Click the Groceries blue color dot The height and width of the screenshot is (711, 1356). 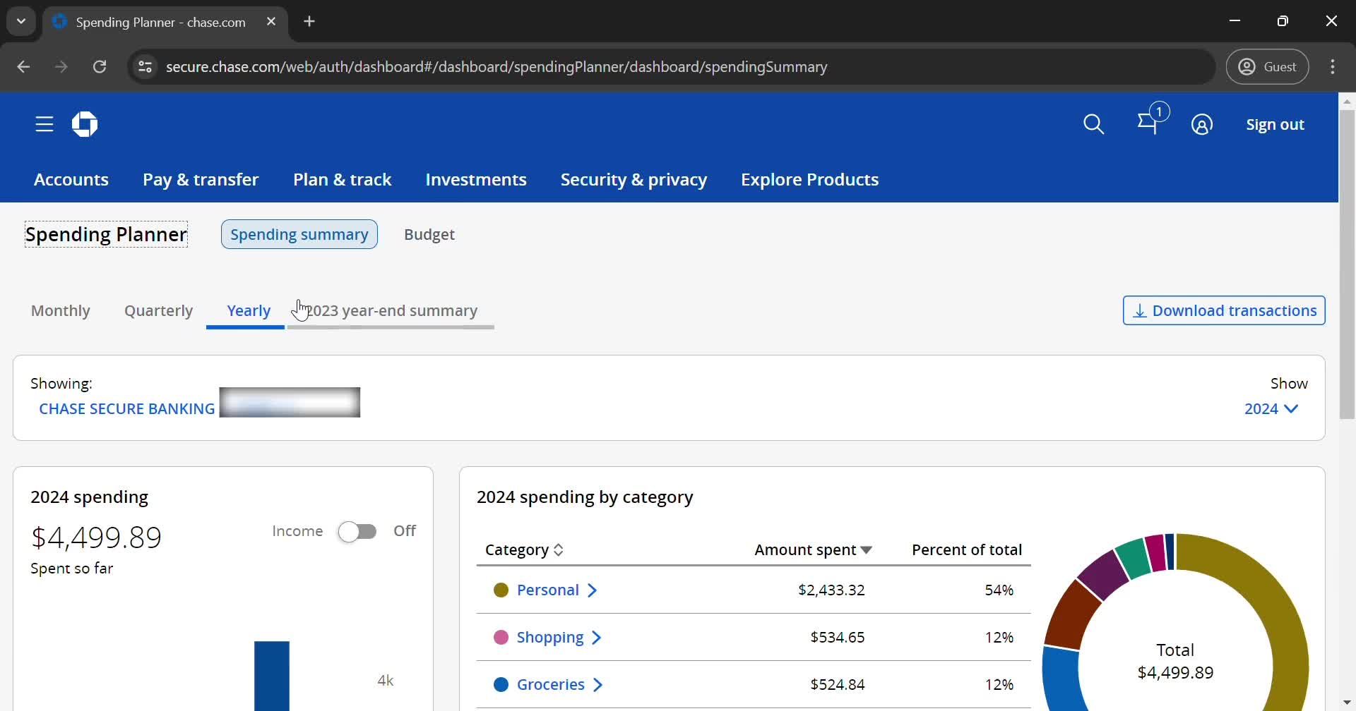[501, 685]
